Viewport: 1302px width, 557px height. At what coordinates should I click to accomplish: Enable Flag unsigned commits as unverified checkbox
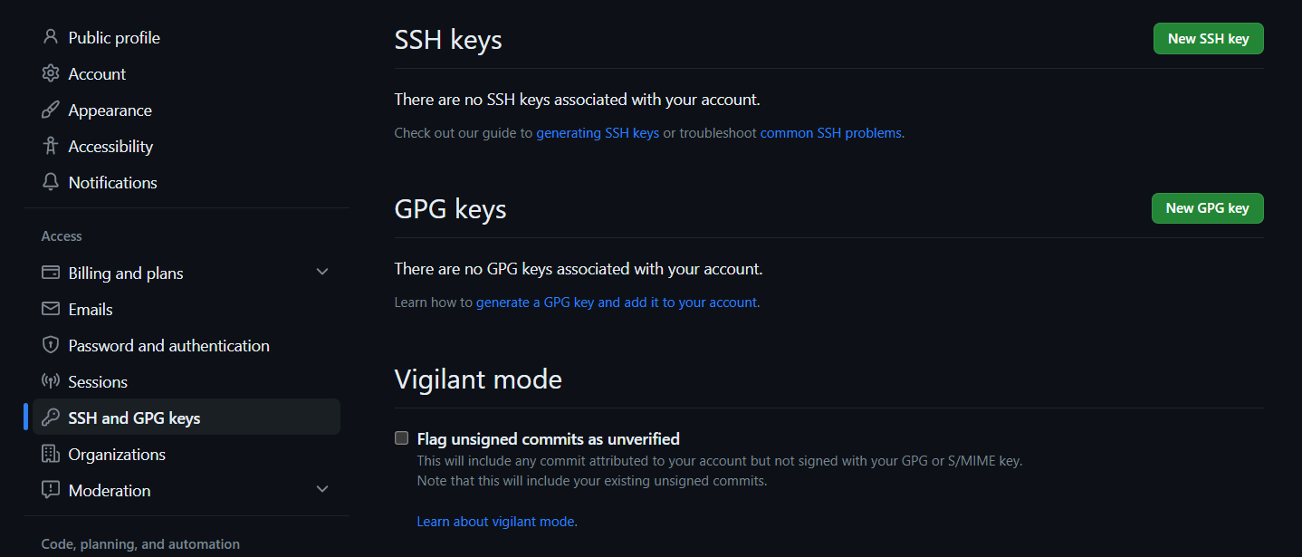[x=402, y=438]
